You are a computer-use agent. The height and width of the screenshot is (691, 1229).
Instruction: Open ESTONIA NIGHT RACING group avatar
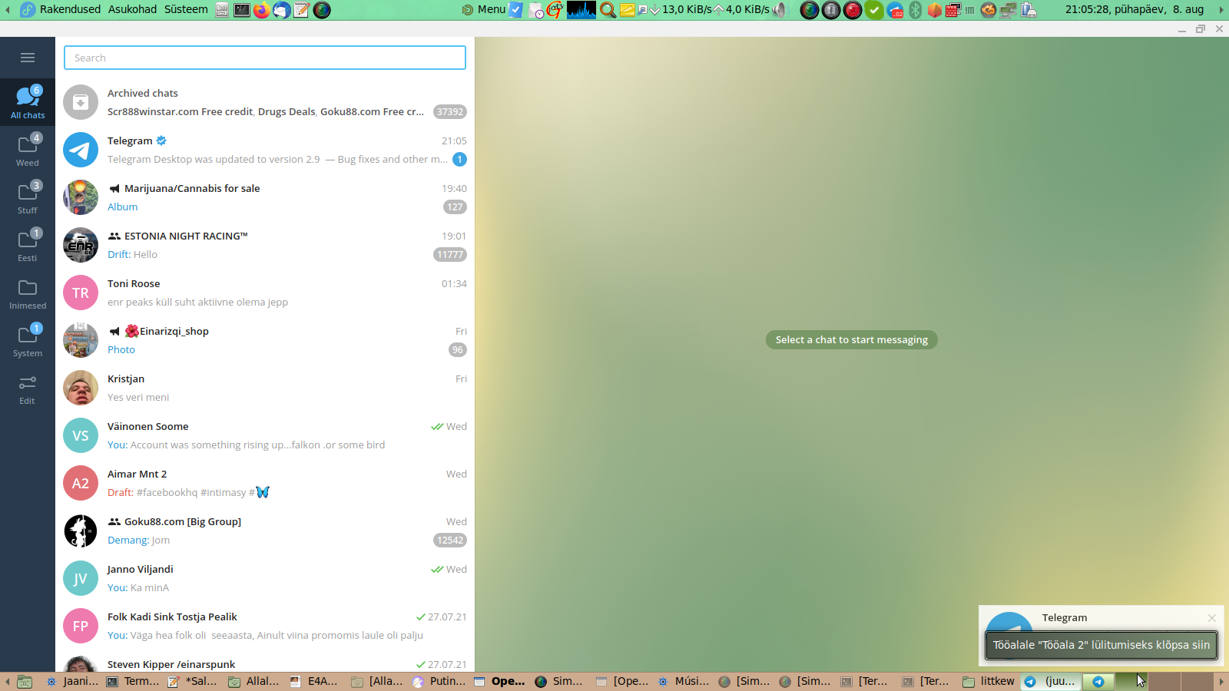[x=81, y=245]
